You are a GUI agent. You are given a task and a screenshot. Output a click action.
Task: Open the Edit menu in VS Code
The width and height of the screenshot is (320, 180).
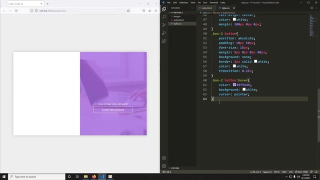tap(174, 2)
